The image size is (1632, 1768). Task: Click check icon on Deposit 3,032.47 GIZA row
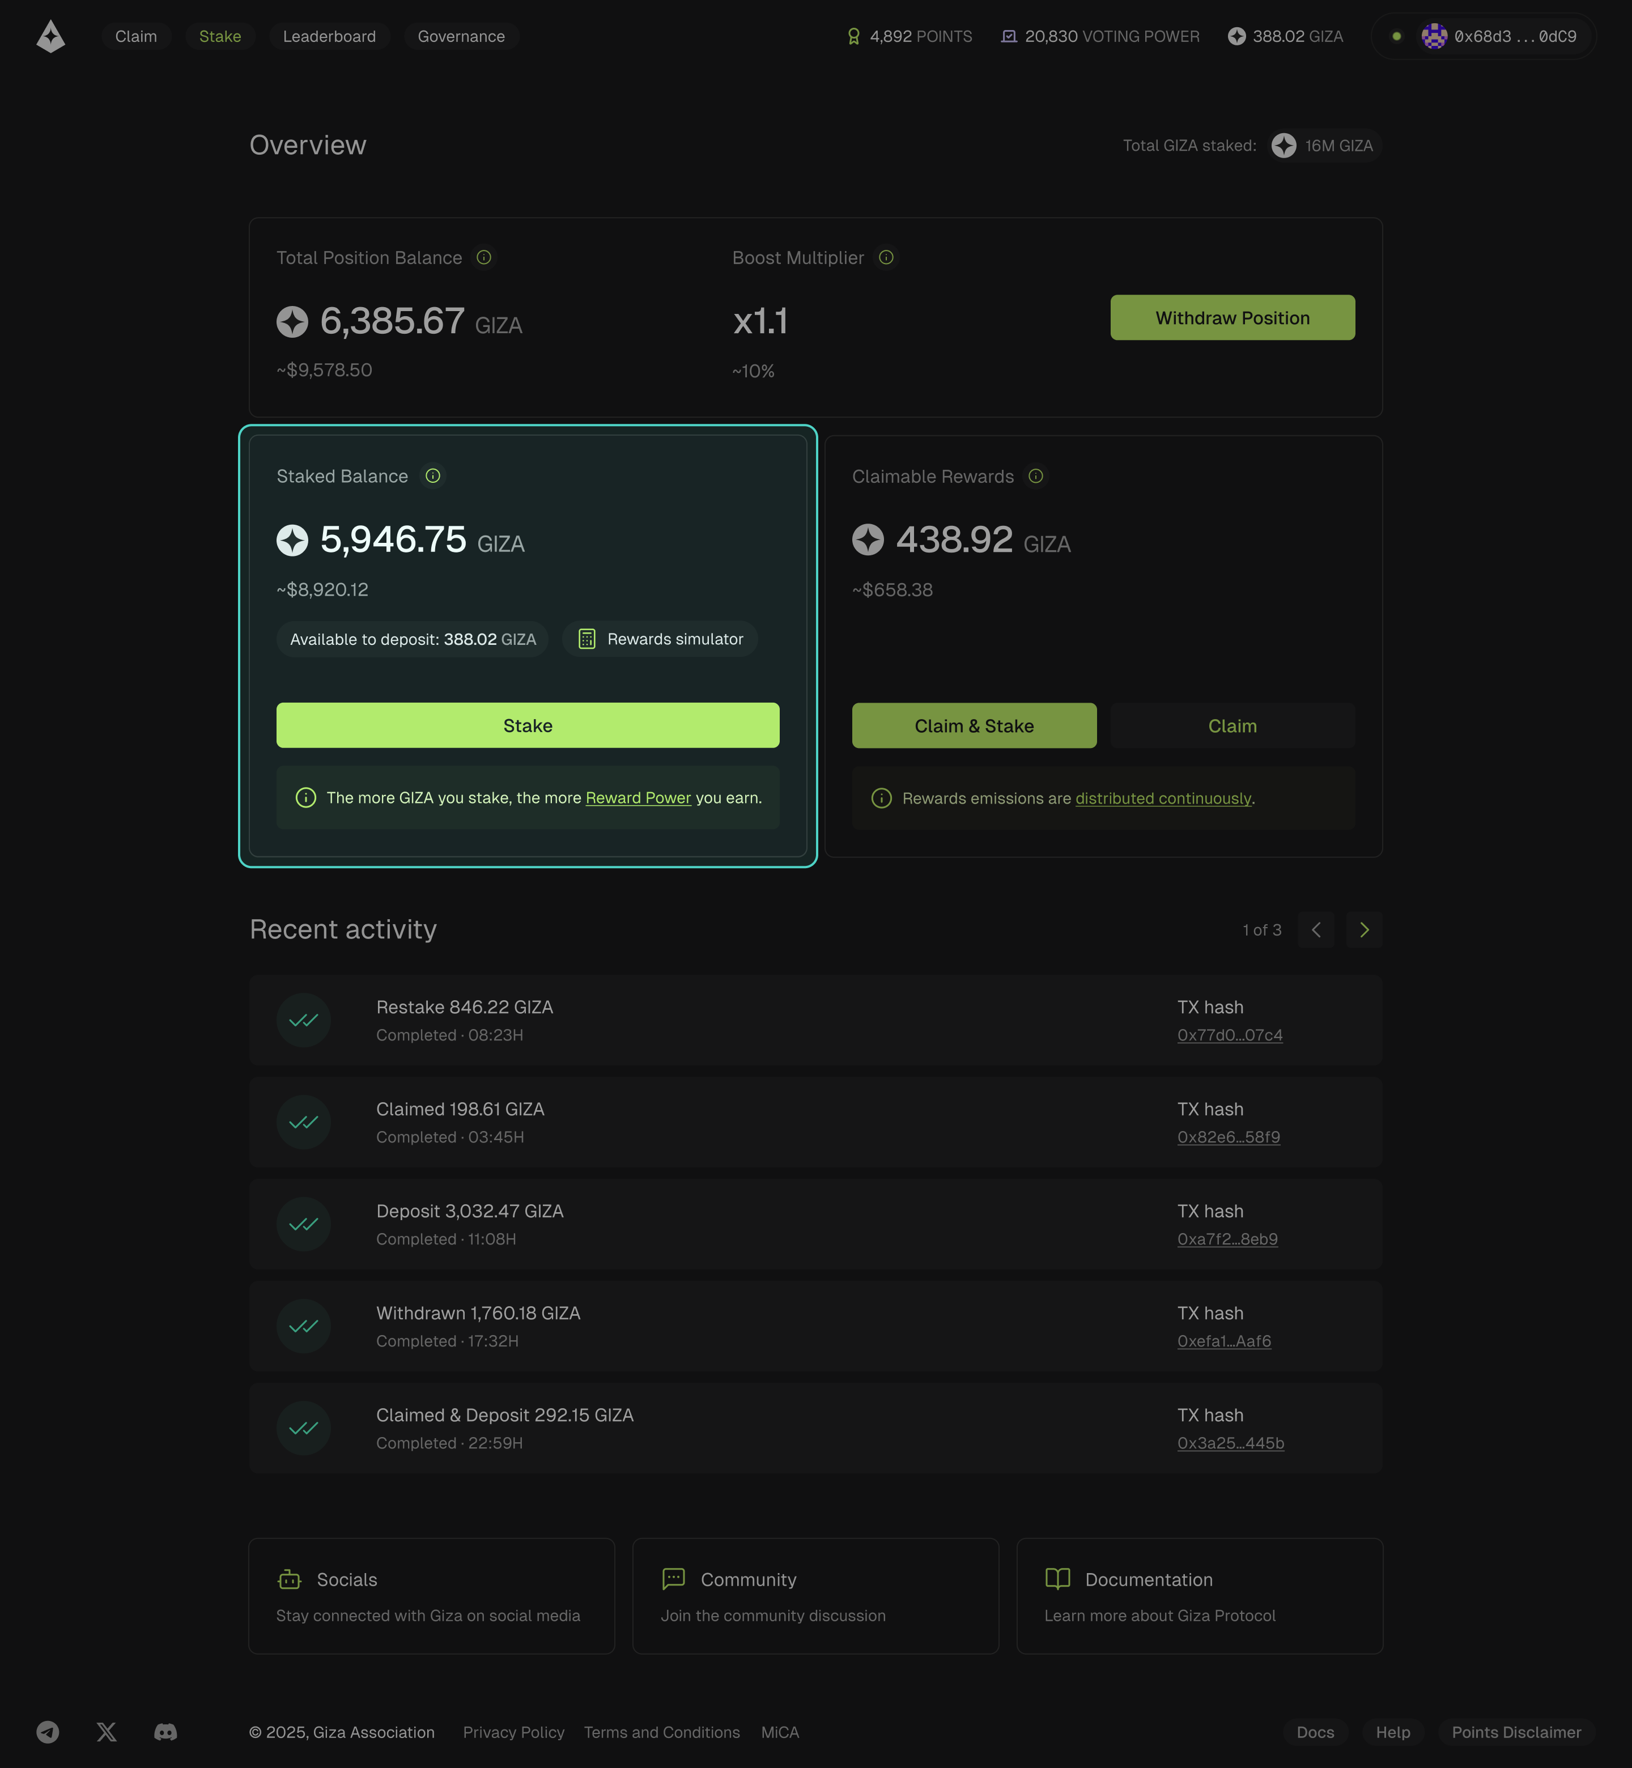[304, 1224]
